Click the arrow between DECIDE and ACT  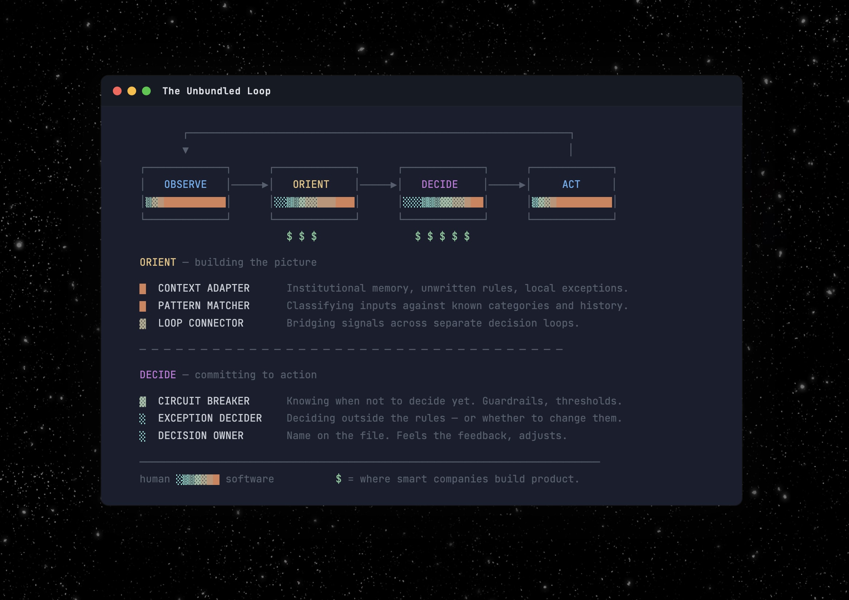pos(507,185)
